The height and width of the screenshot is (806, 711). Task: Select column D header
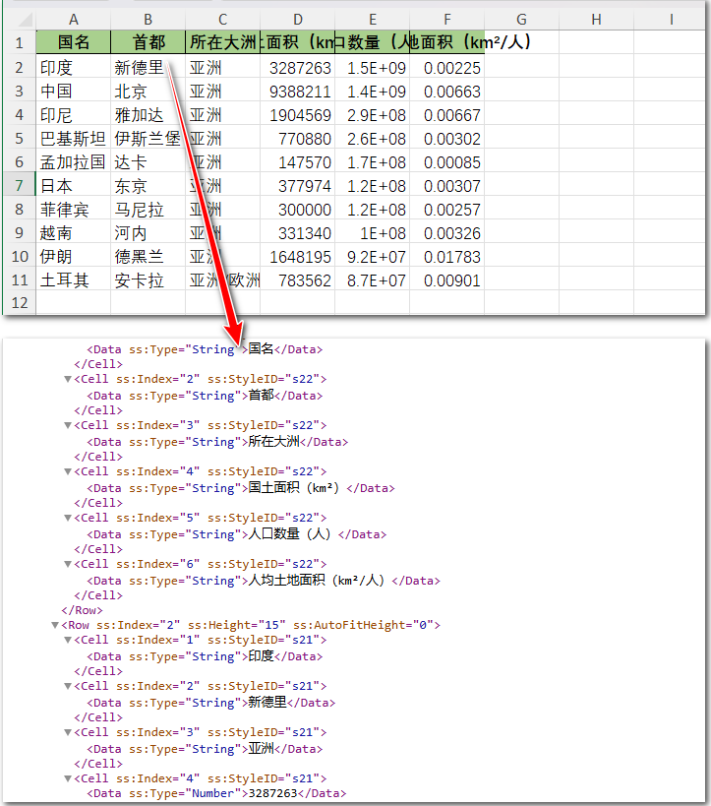297,20
